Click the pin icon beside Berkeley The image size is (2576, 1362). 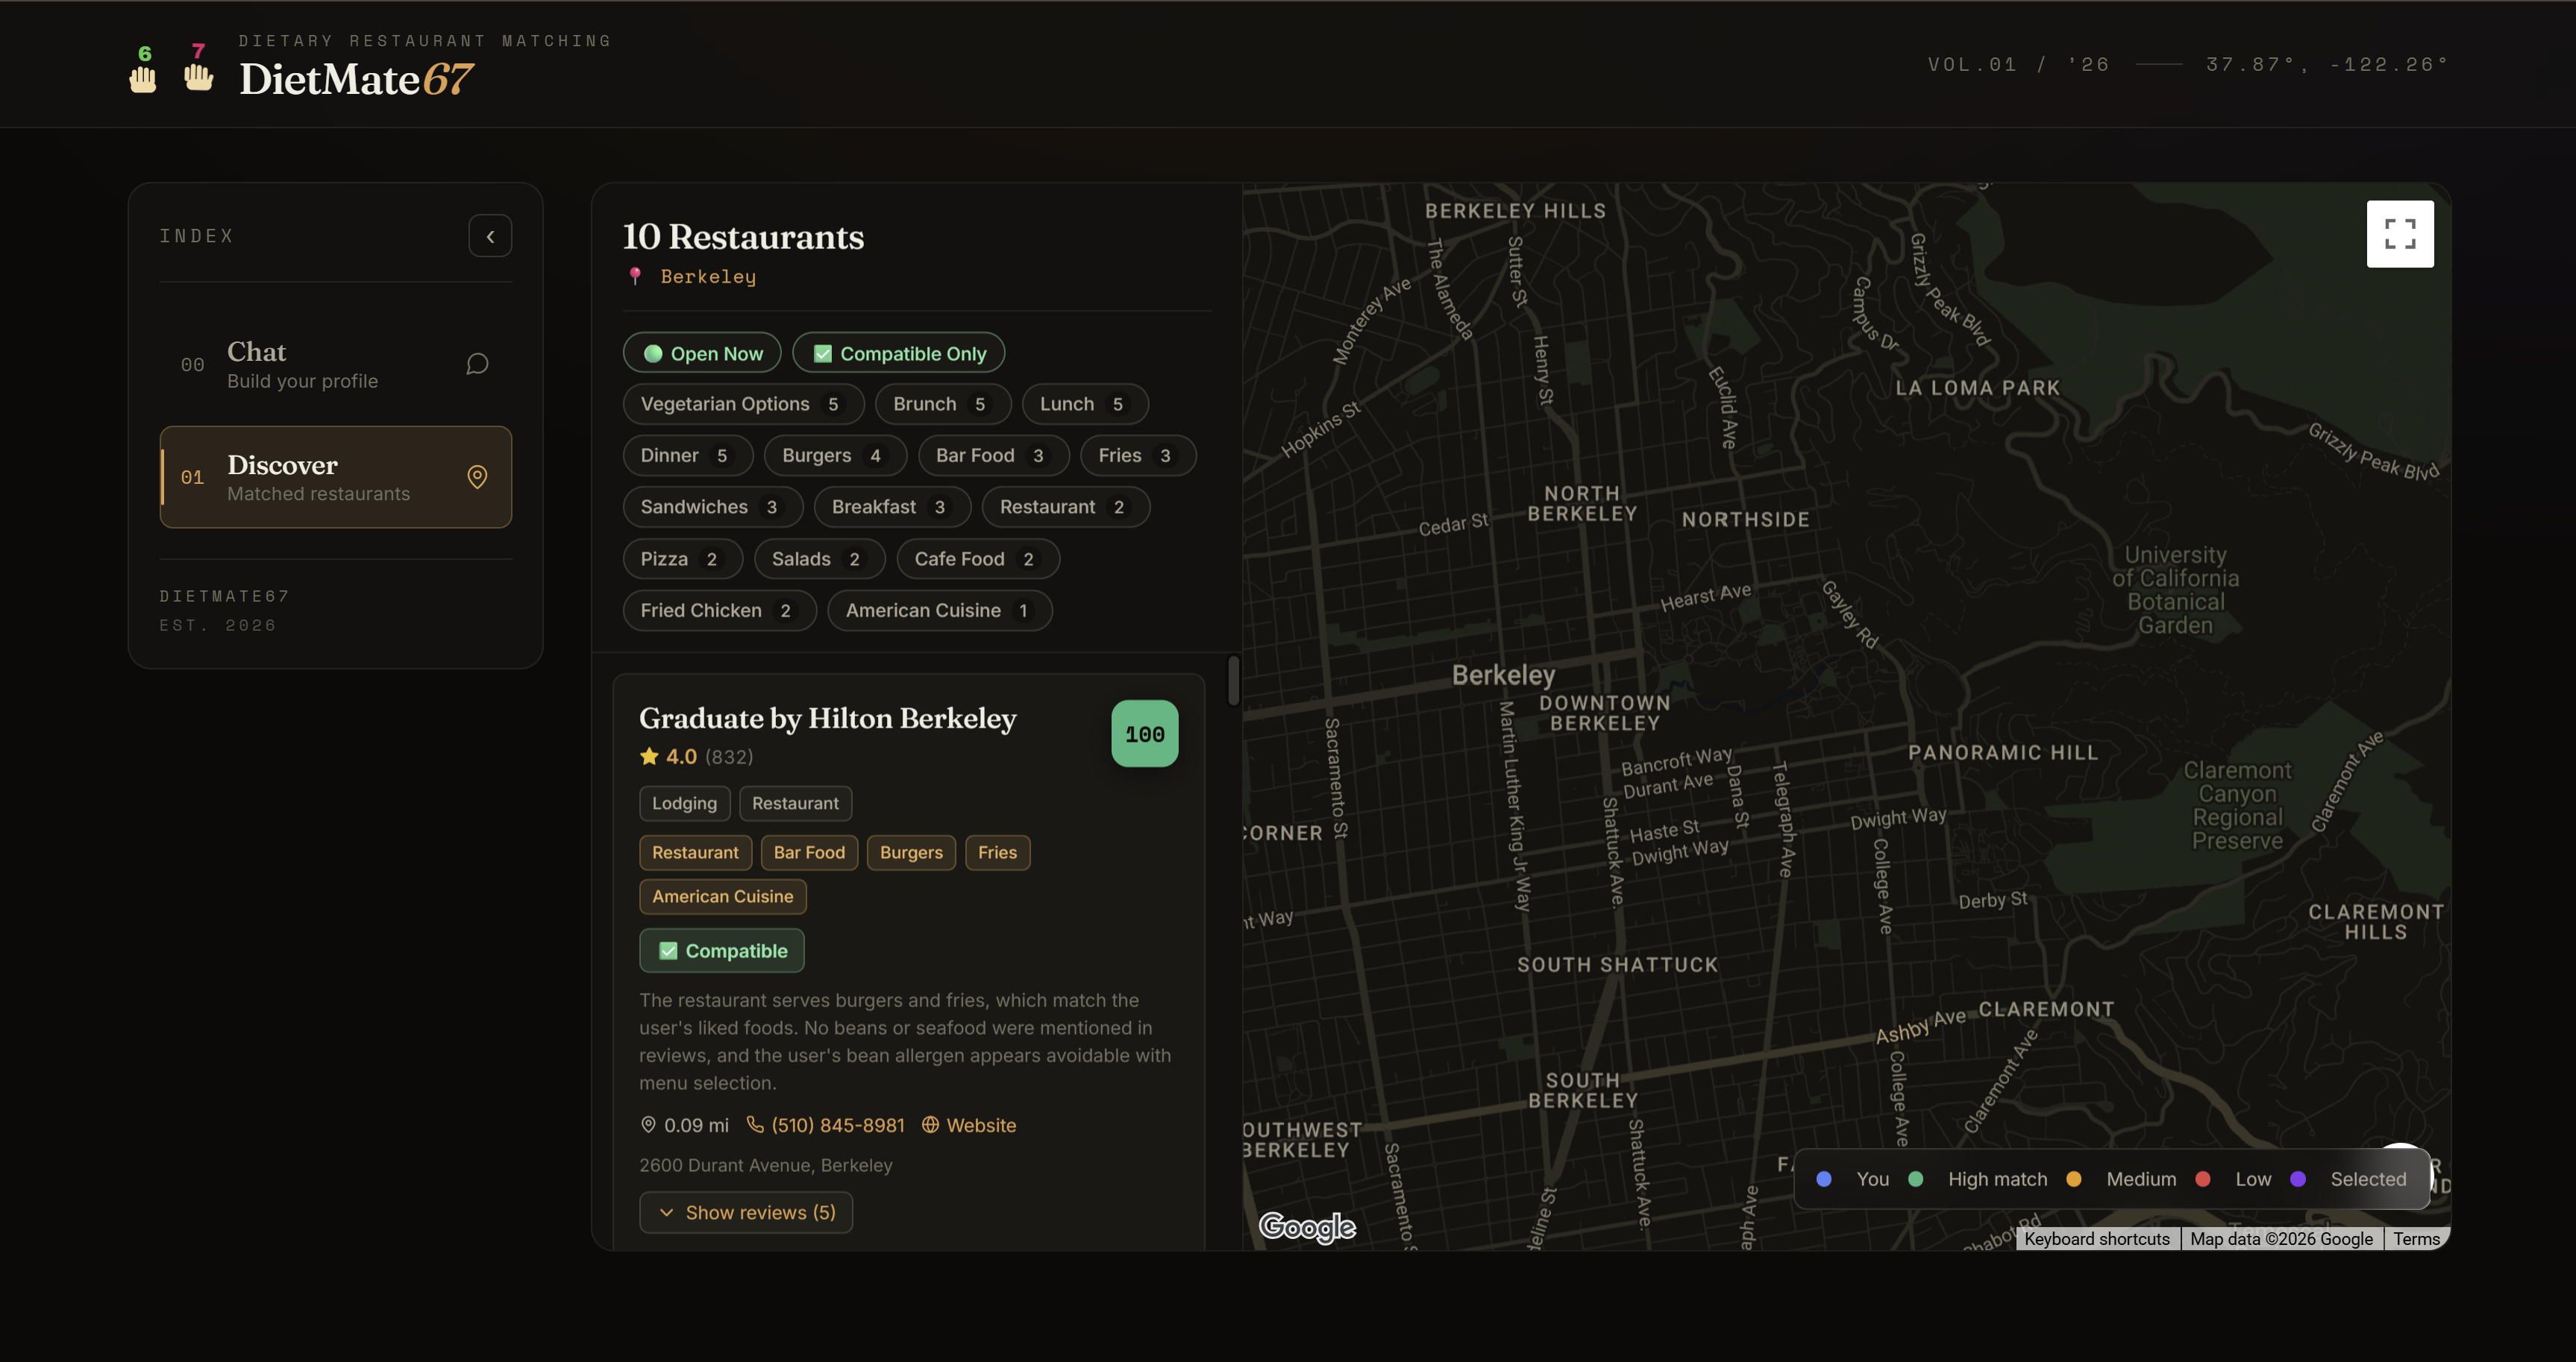click(x=635, y=277)
